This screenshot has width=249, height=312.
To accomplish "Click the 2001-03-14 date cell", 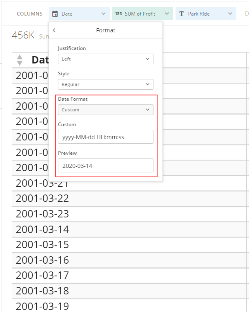I will tap(42, 229).
